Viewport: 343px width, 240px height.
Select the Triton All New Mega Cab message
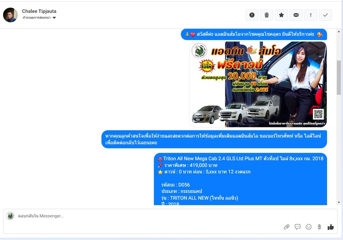point(240,179)
